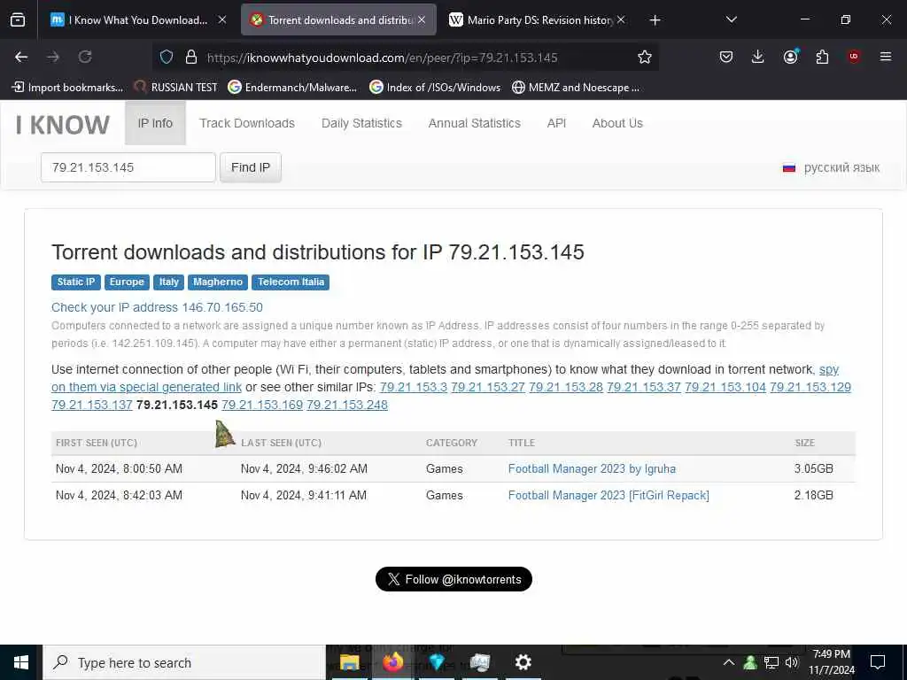Click the Telecom Italia tag
The image size is (907, 680).
coord(291,282)
